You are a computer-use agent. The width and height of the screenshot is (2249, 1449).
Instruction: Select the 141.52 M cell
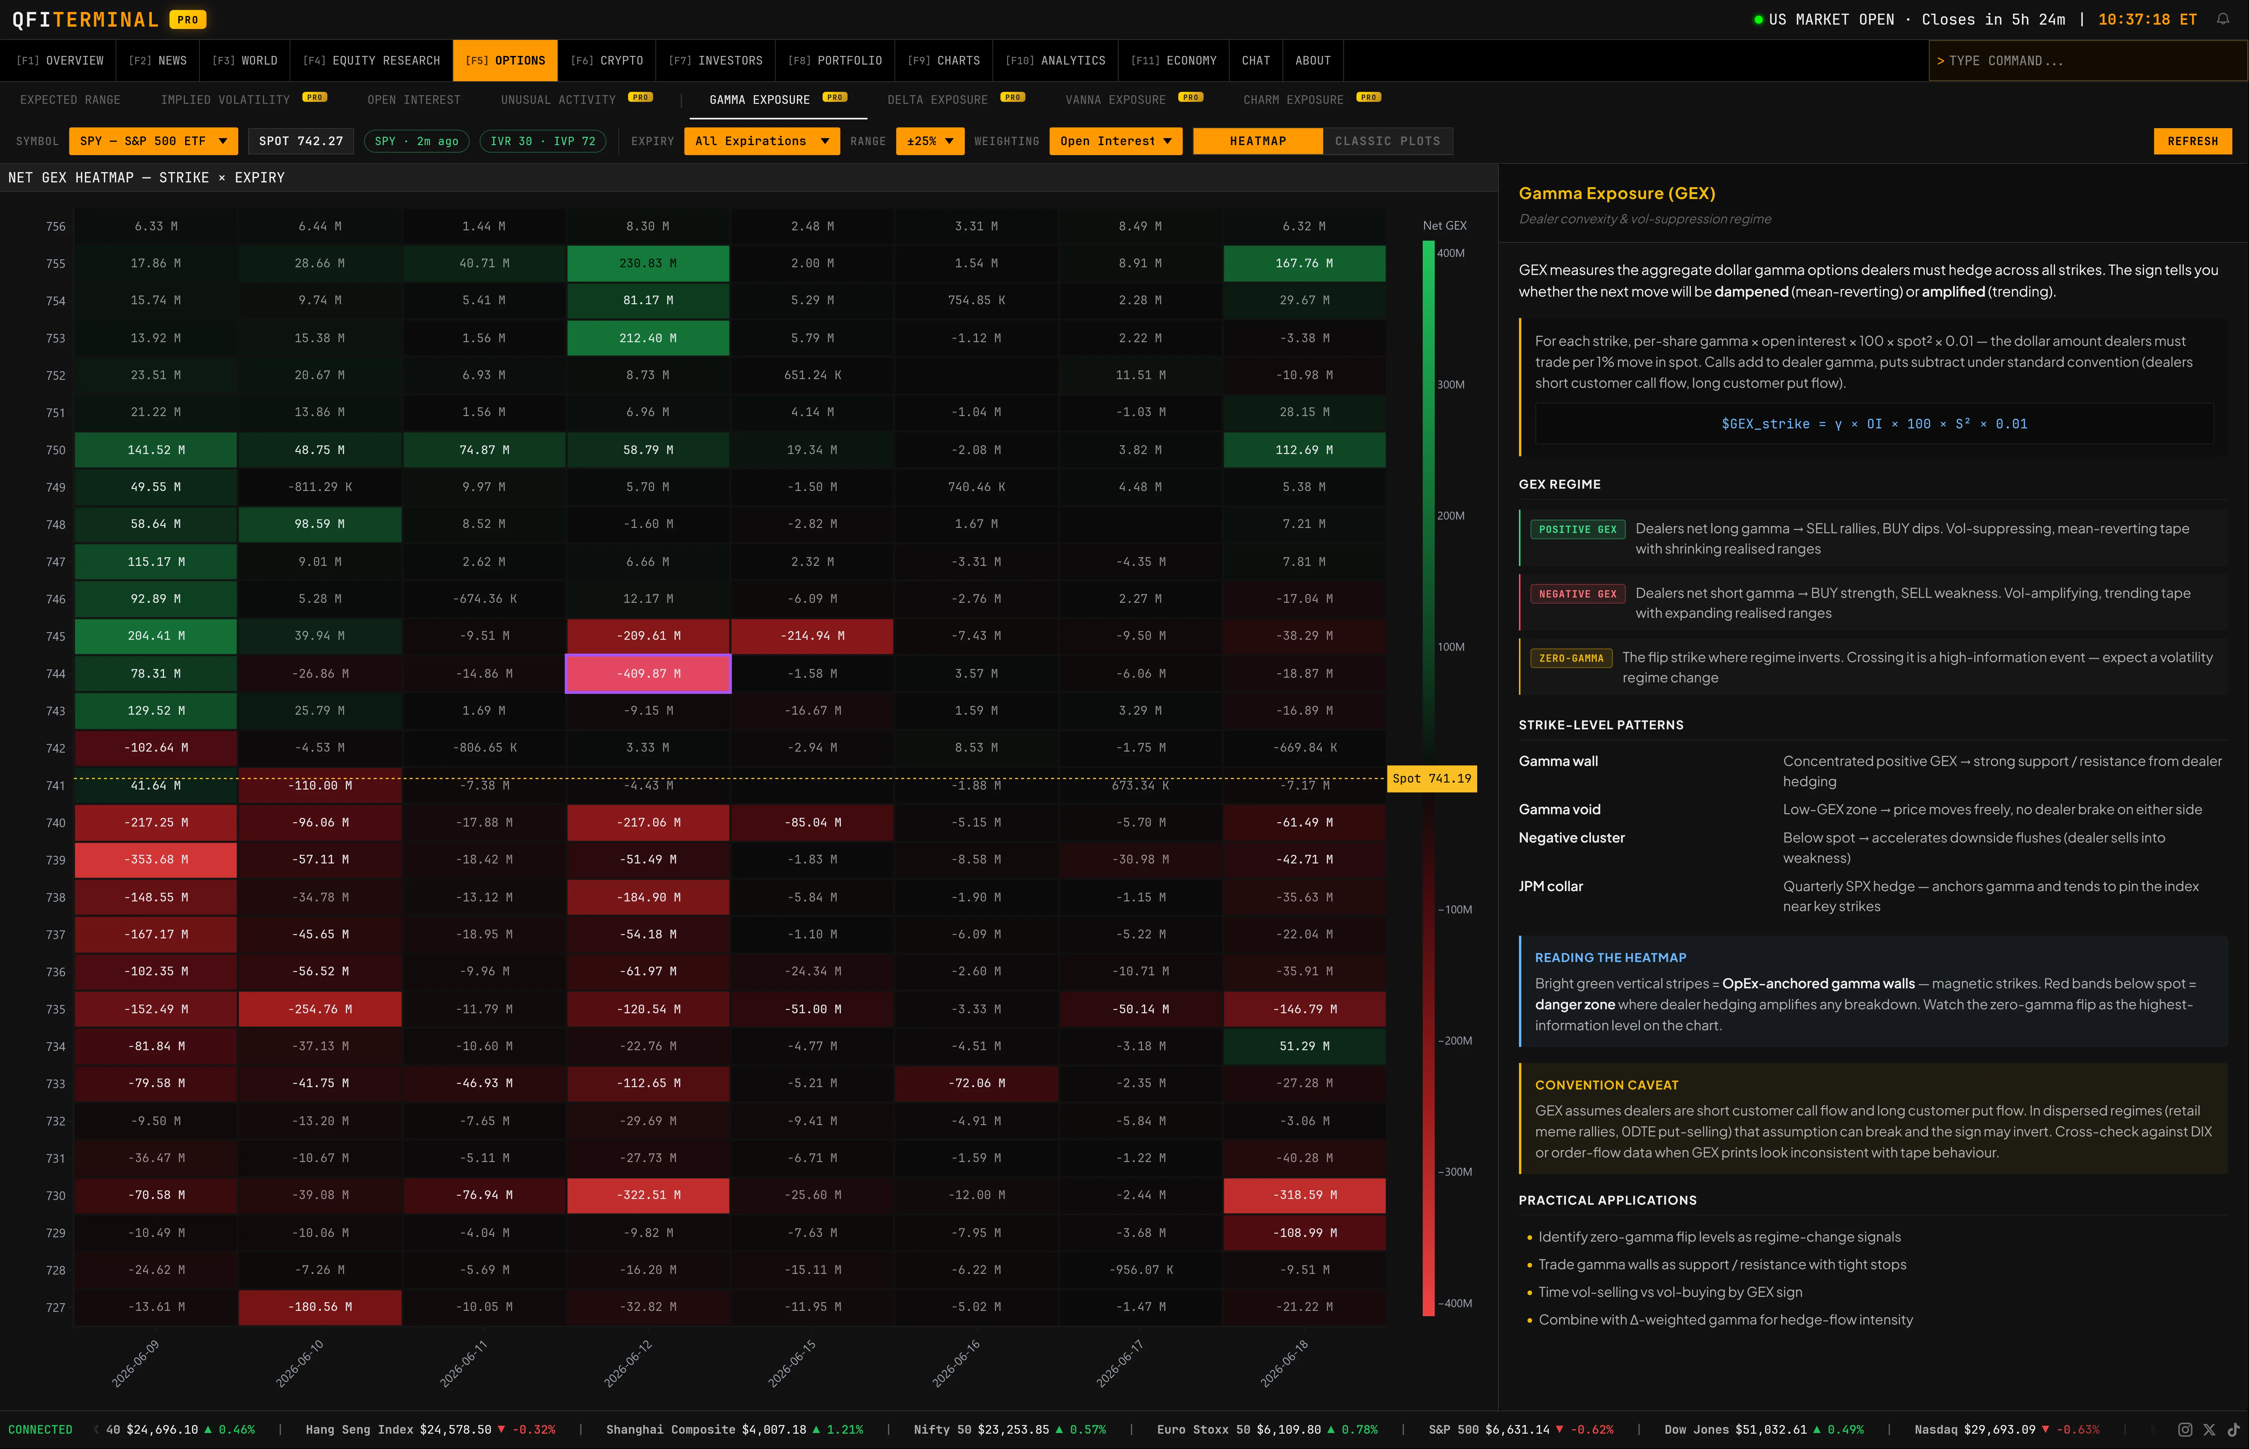[x=156, y=450]
